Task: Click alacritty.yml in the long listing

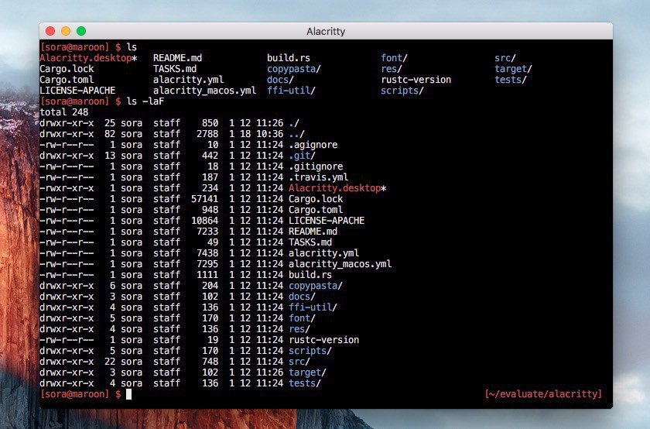Action: (x=323, y=253)
